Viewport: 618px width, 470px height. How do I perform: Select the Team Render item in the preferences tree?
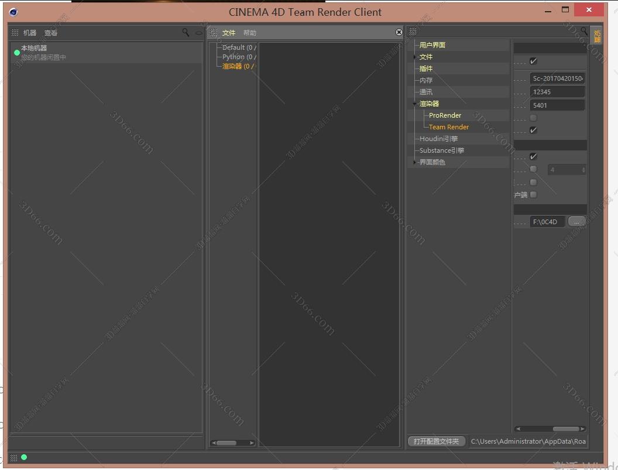(x=448, y=127)
